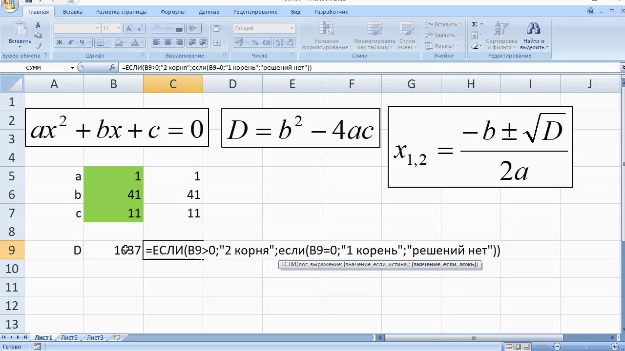625x351 pixels.
Task: Click the Decrease font size icon
Action: [x=140, y=28]
